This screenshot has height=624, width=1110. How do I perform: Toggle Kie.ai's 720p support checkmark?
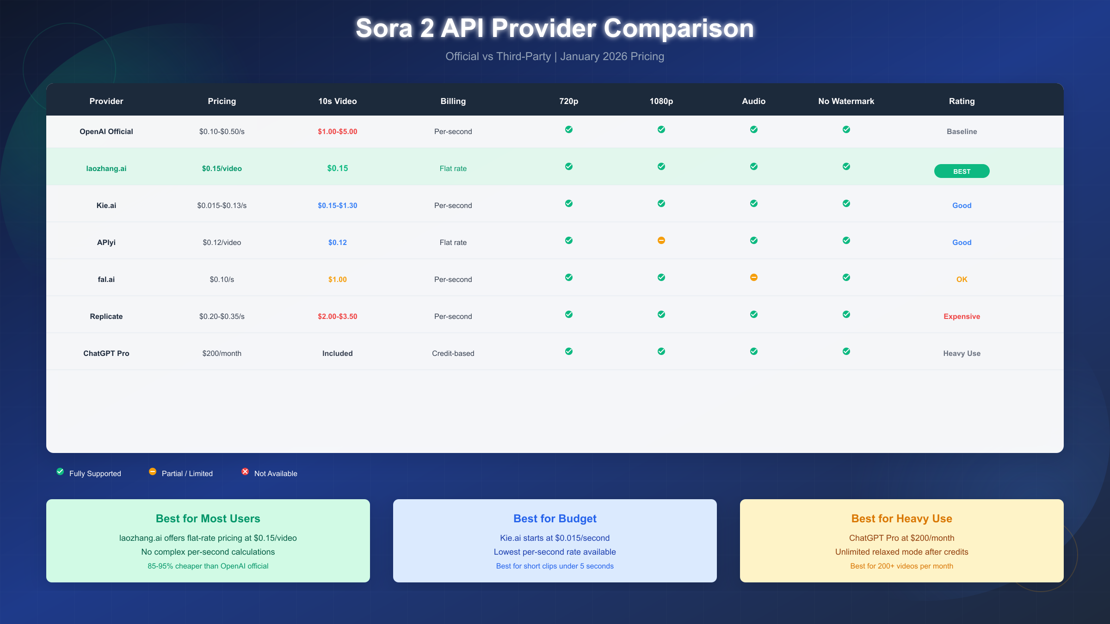point(568,203)
